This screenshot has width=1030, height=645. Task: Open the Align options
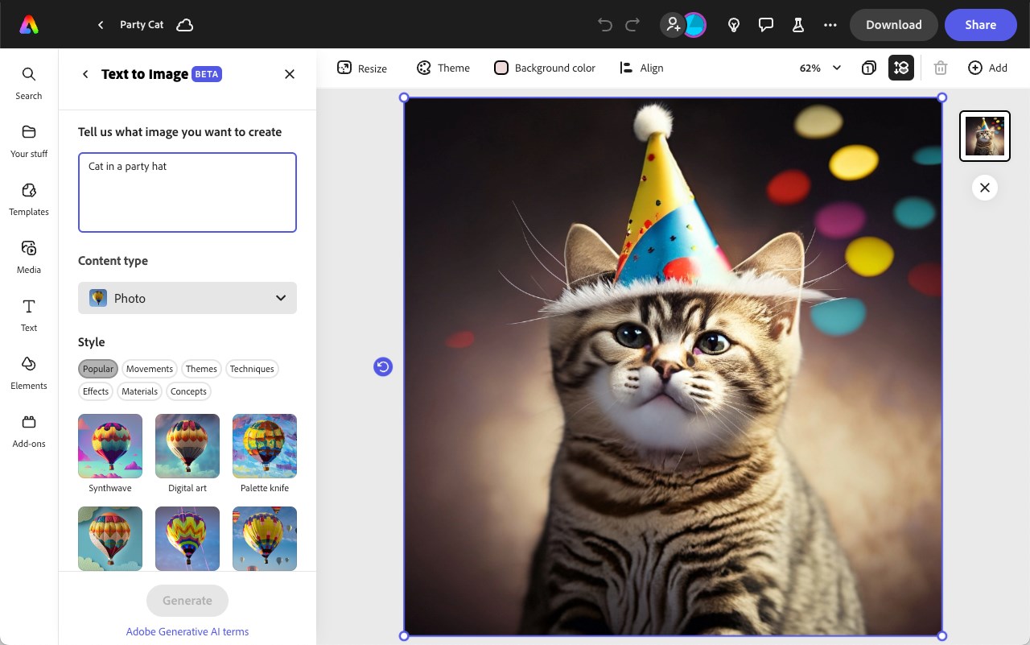tap(641, 68)
